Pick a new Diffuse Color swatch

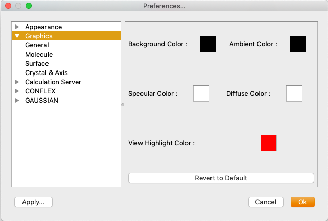pyautogui.click(x=294, y=93)
